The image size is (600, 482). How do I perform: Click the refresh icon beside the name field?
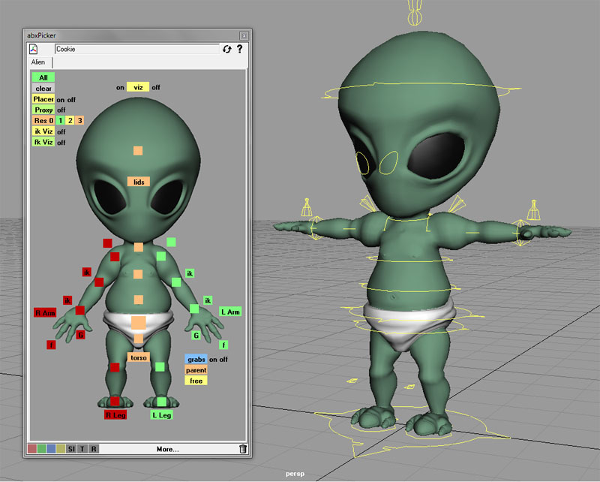tap(227, 49)
